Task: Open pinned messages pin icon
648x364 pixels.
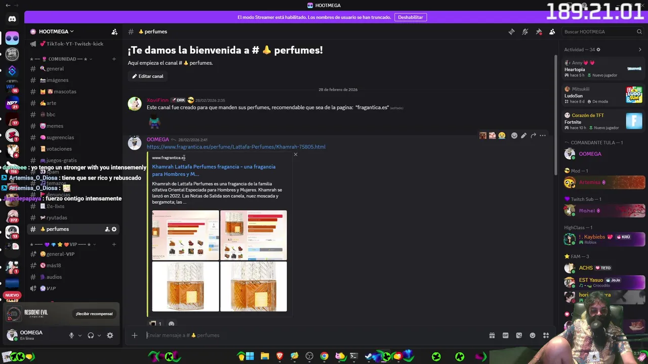Action: 539,32
